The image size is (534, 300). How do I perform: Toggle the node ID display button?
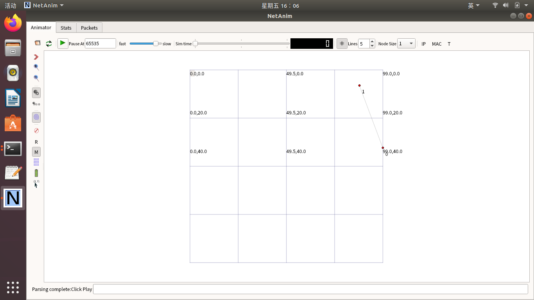(36, 93)
